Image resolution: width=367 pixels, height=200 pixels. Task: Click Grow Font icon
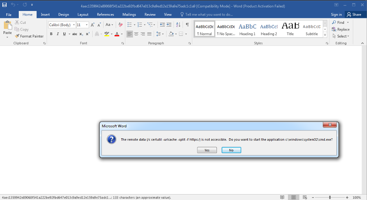coord(93,25)
